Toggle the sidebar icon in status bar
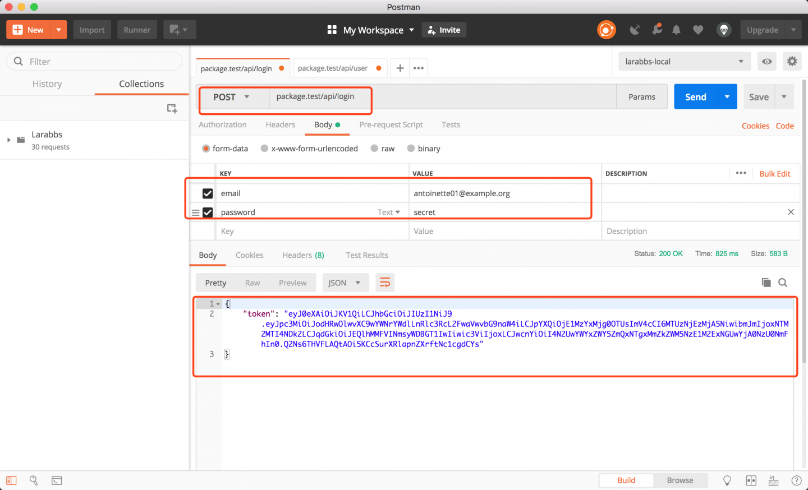 [11, 480]
